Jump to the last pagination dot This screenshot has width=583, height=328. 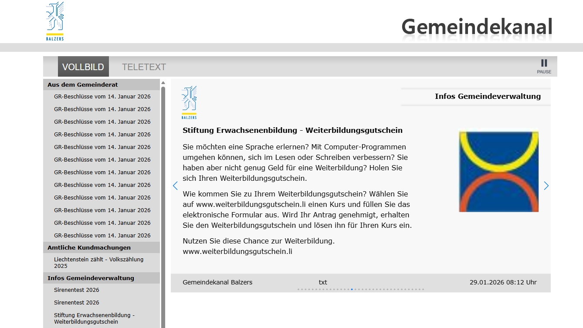(x=423, y=289)
